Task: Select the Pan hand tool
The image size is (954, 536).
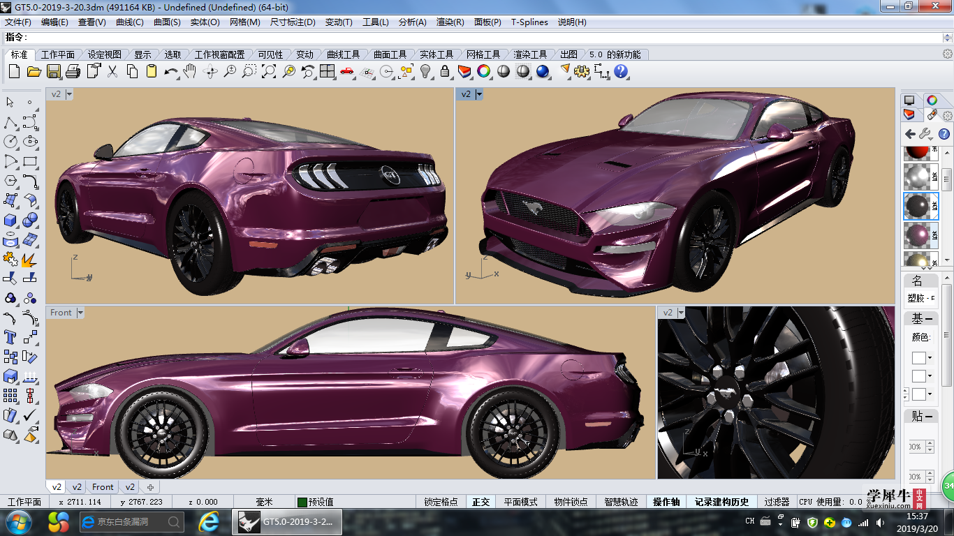Action: (190, 71)
